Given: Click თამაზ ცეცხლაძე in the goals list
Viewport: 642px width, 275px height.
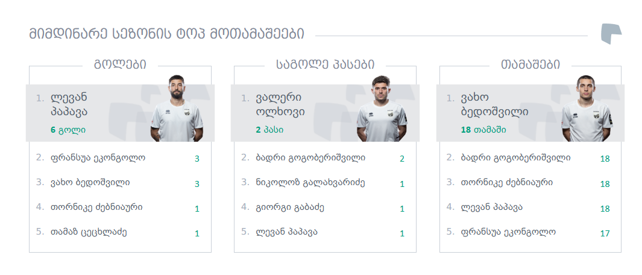Looking at the screenshot, I should 89,232.
